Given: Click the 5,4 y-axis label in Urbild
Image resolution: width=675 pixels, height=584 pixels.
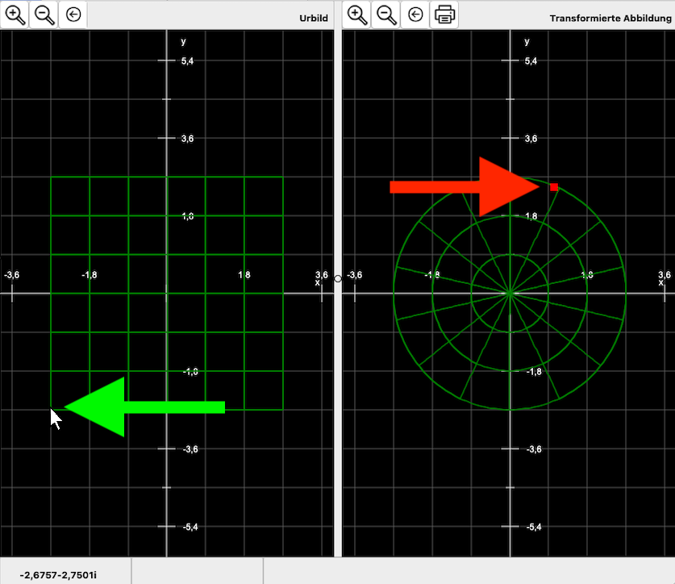Looking at the screenshot, I should (x=186, y=61).
